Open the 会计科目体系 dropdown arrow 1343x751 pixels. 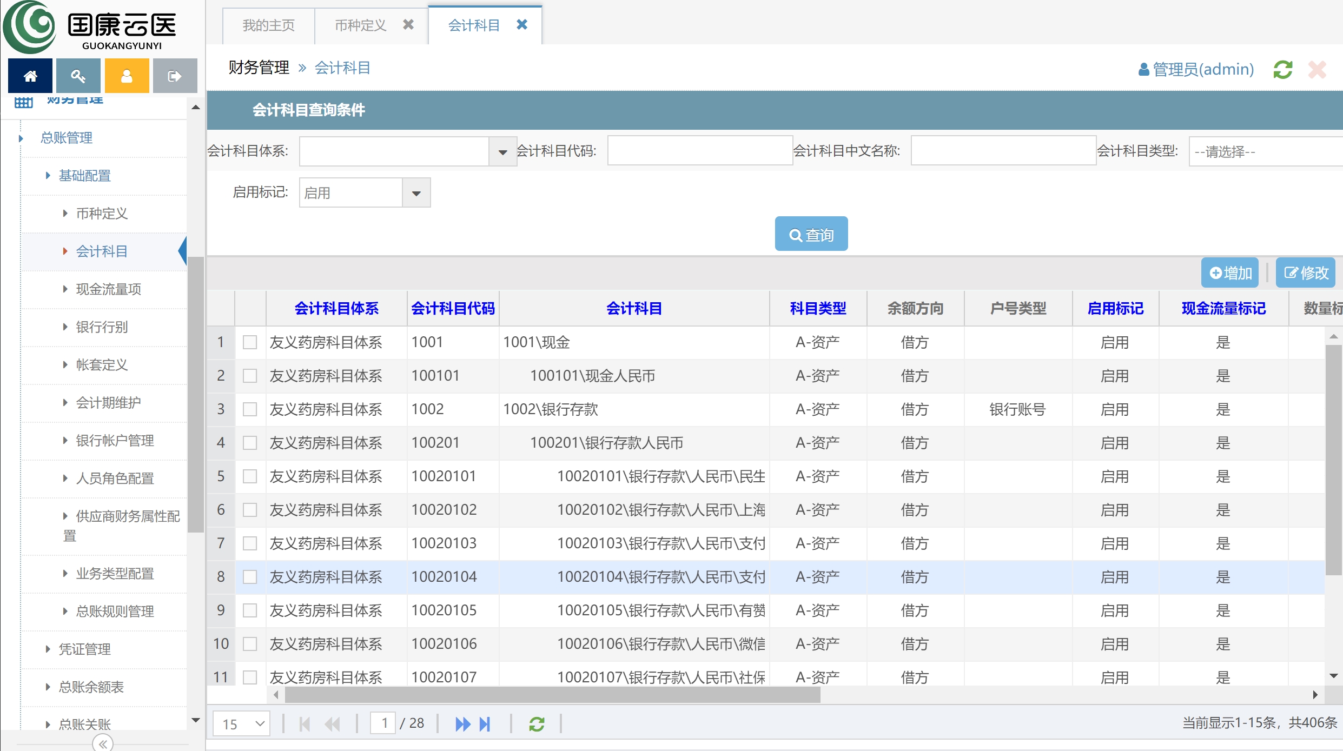502,152
